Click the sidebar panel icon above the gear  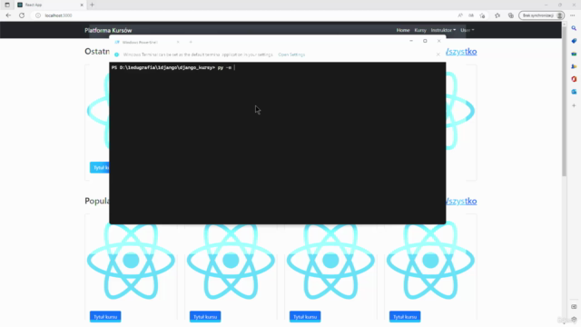574,307
